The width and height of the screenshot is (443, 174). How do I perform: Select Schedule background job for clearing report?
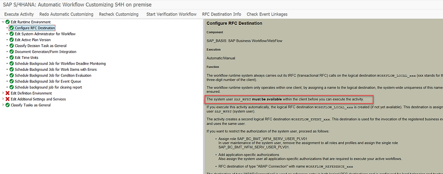tap(48, 87)
